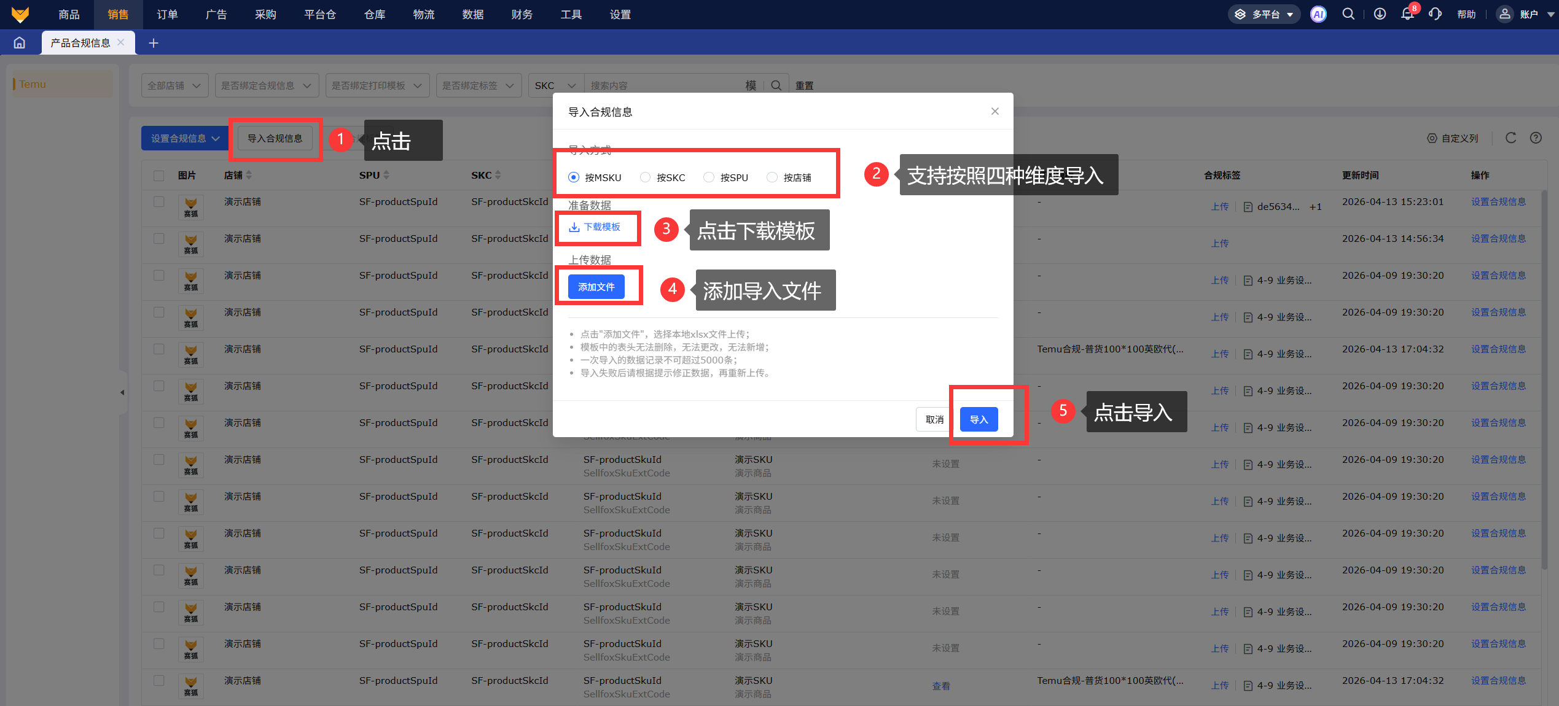Select the 按SPU radio option

[709, 177]
